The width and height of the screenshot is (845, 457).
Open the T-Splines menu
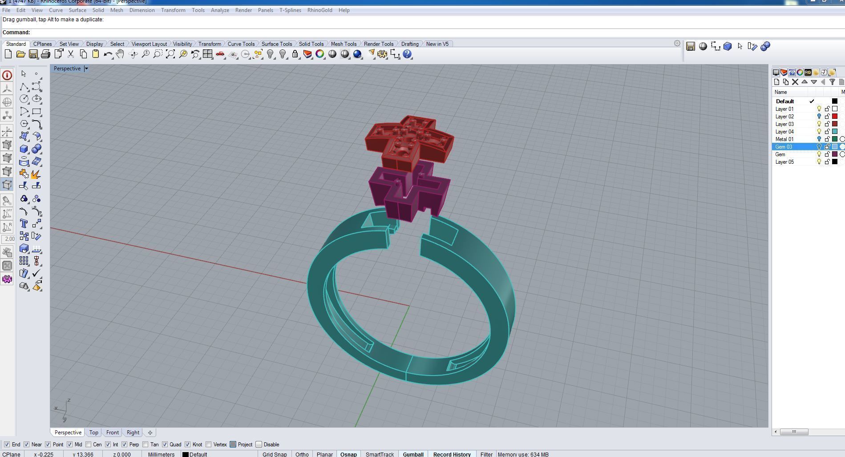tap(290, 10)
